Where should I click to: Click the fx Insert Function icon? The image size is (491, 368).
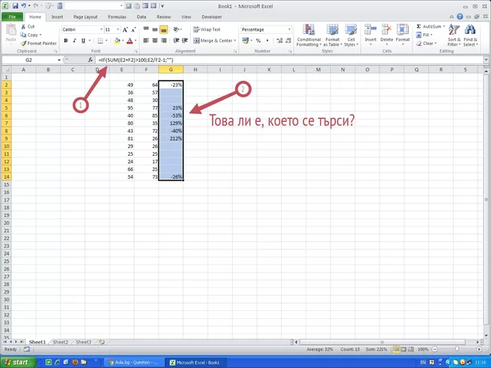click(x=90, y=60)
